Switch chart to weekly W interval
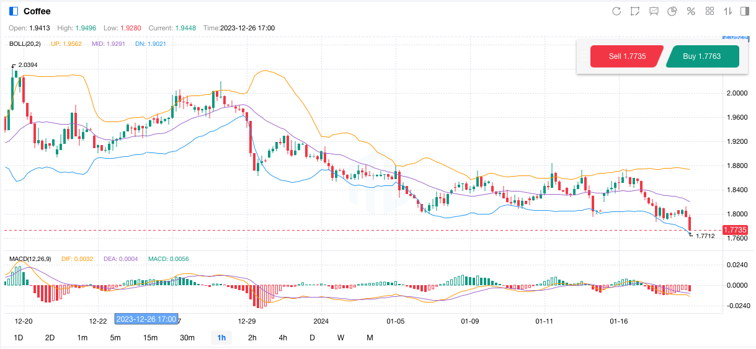756x349 pixels. tap(340, 338)
